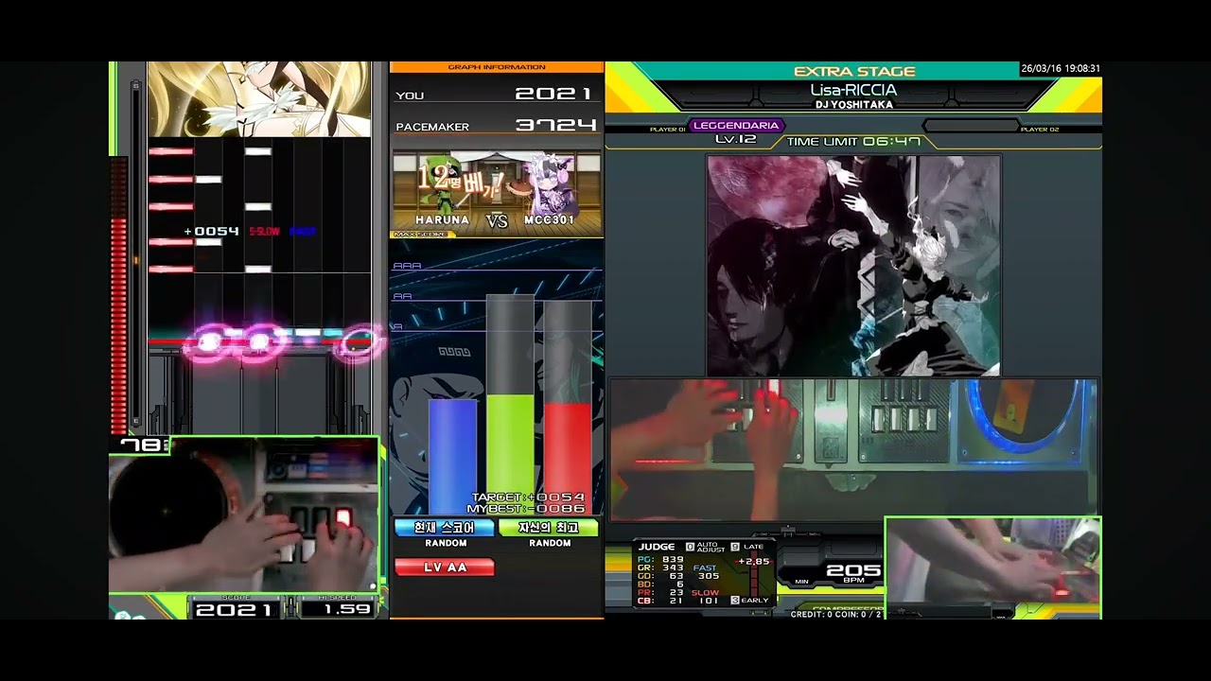Screen dimensions: 1211x681
Task: Click the PLAYER 02 label
Action: pyautogui.click(x=1040, y=130)
